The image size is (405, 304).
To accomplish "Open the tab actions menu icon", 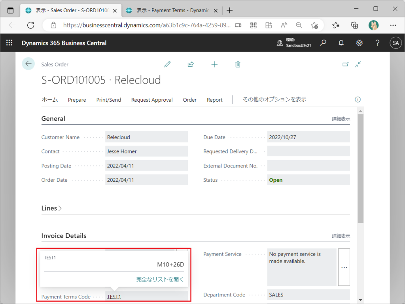I will (x=10, y=11).
